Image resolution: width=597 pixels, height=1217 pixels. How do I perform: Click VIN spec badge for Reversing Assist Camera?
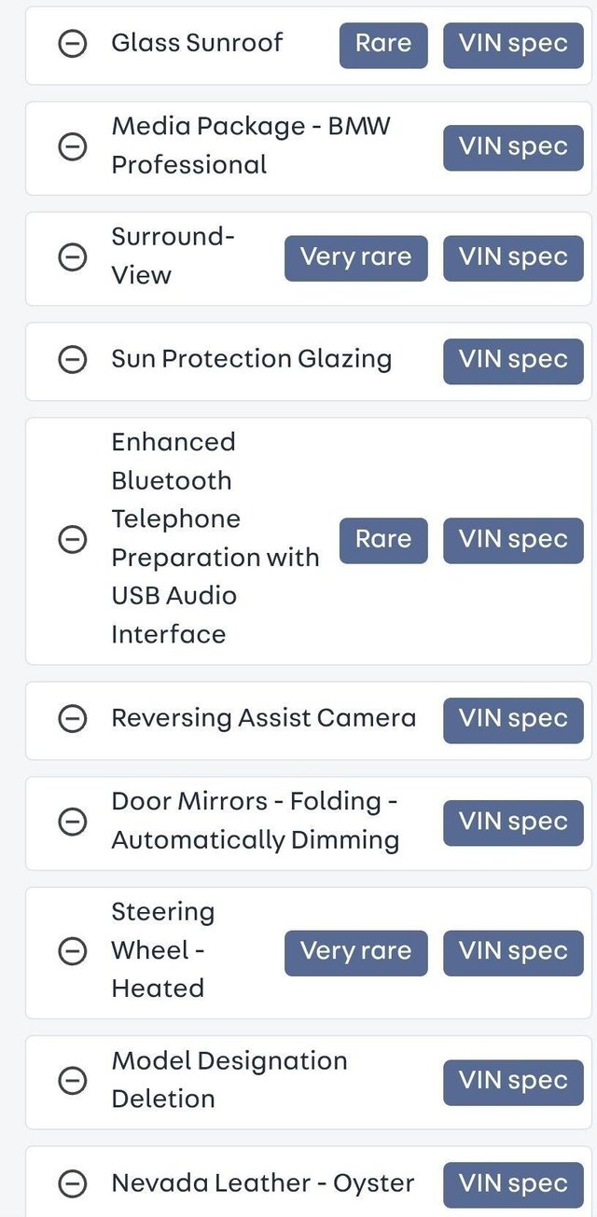pos(513,719)
